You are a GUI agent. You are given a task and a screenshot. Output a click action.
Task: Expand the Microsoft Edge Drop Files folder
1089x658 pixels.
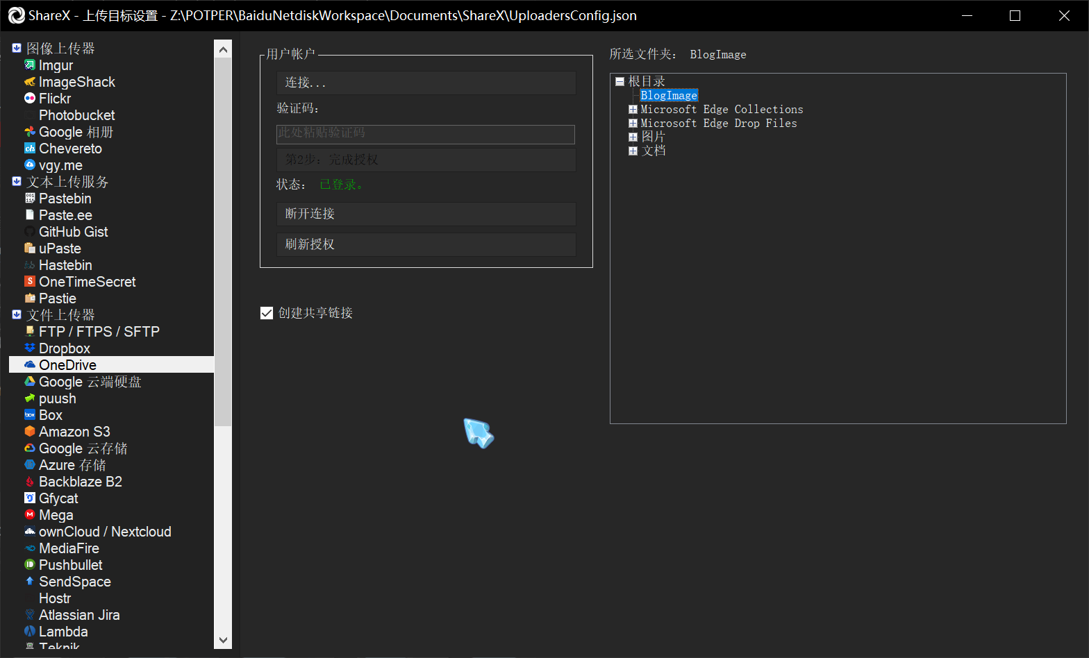point(633,124)
